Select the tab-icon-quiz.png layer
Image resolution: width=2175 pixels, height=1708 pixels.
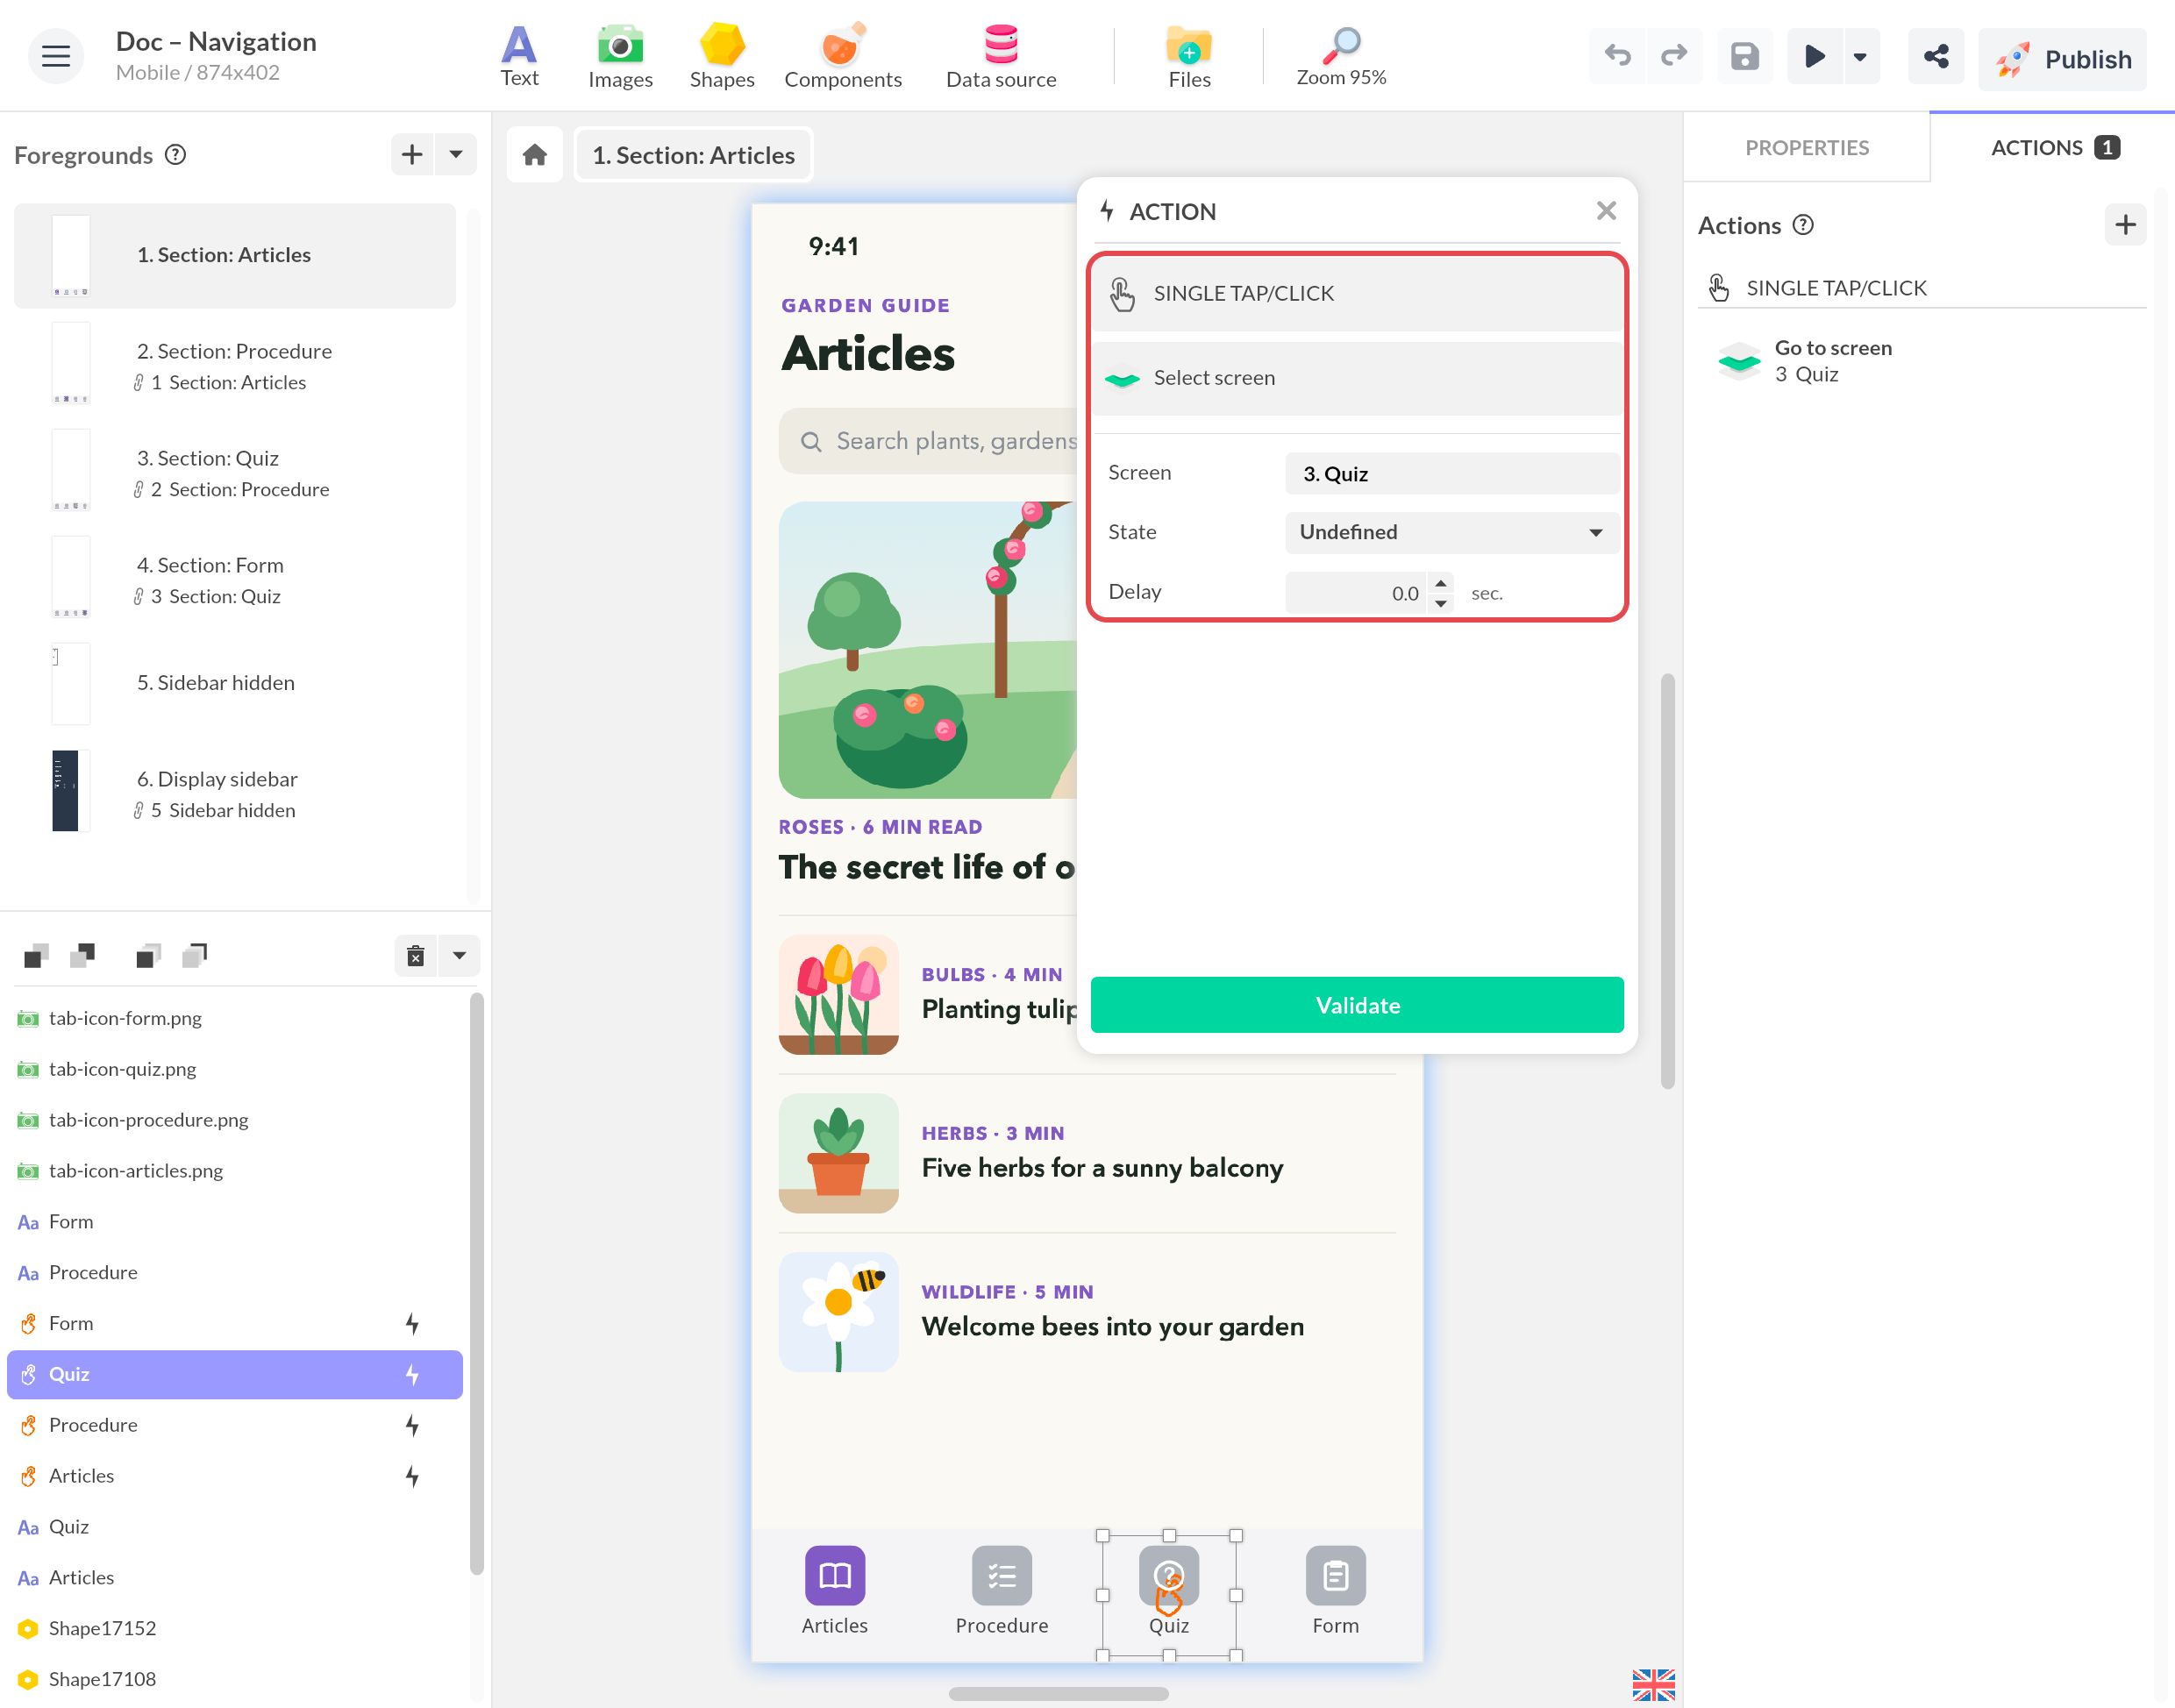234,1069
